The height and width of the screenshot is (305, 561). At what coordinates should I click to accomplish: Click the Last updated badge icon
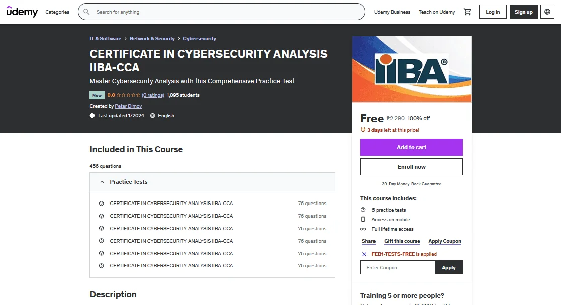92,116
